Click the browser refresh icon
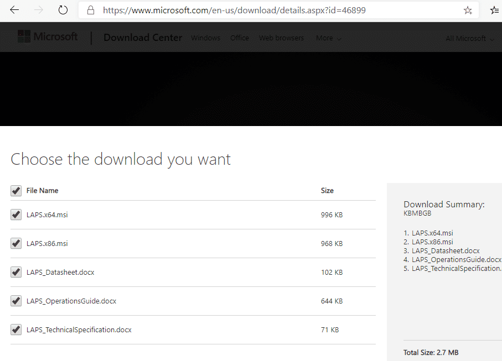This screenshot has height=361, width=502. [62, 9]
